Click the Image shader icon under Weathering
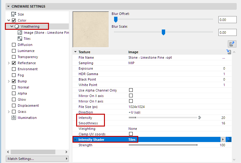 (x=20, y=33)
